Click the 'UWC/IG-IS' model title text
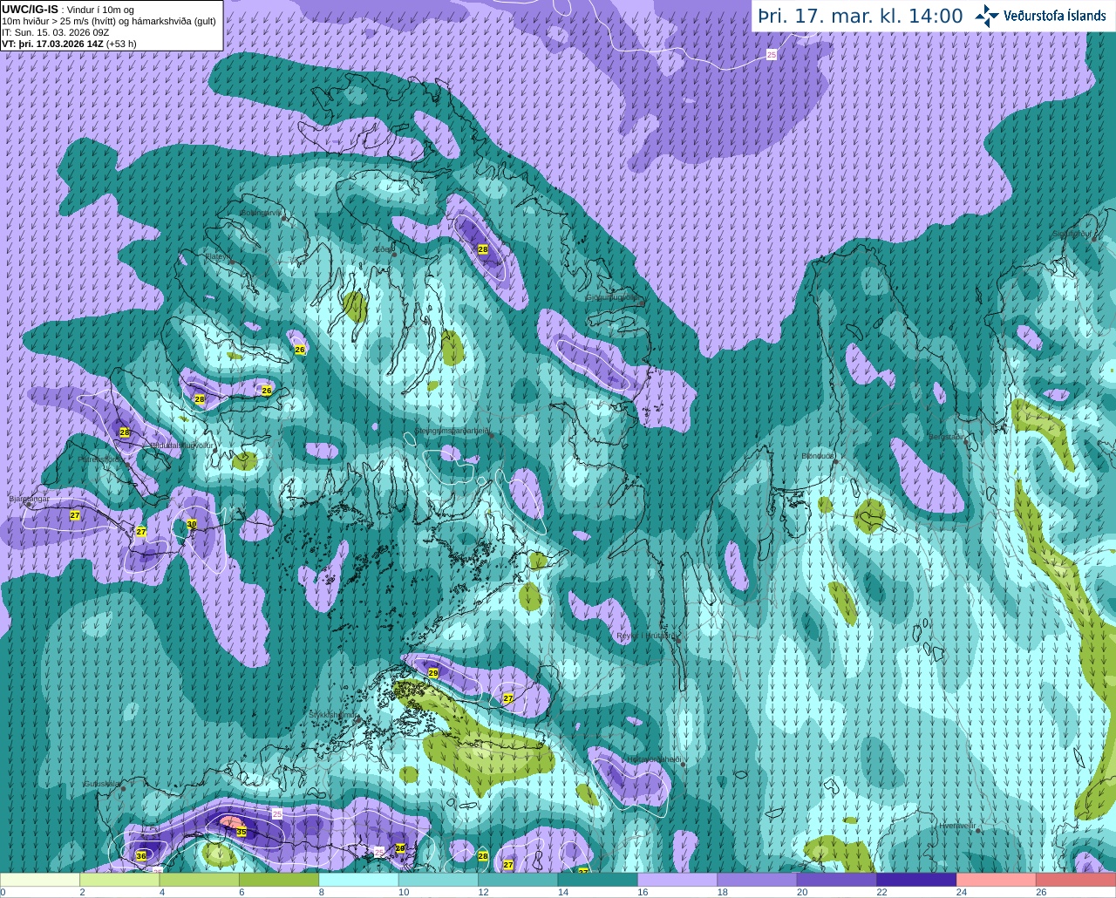This screenshot has width=1116, height=898. click(x=30, y=9)
